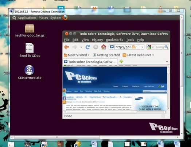191x147 pixels.
Task: Select the Tudo sobre Tecnologia tab
Action: click(90, 62)
